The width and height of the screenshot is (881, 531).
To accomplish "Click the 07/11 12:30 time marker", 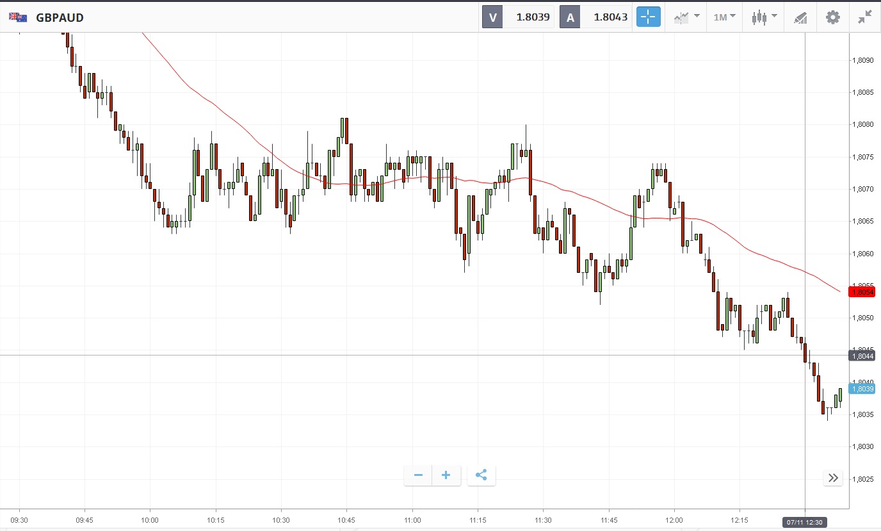I will (805, 523).
